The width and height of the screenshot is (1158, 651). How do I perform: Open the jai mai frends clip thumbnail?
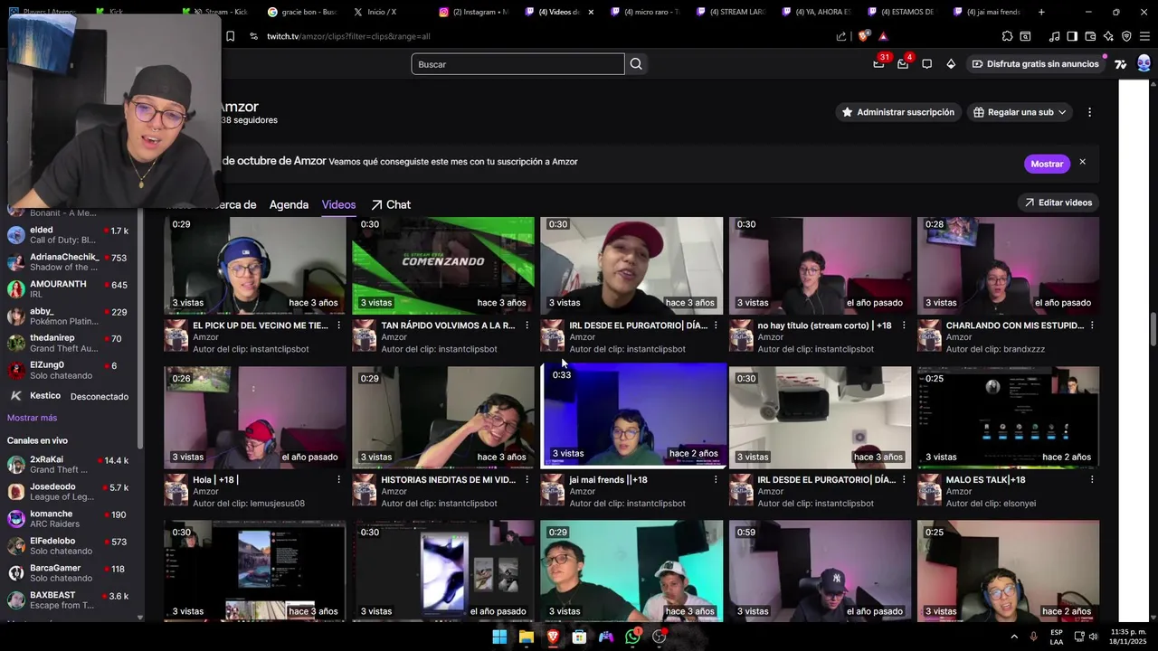tap(633, 415)
